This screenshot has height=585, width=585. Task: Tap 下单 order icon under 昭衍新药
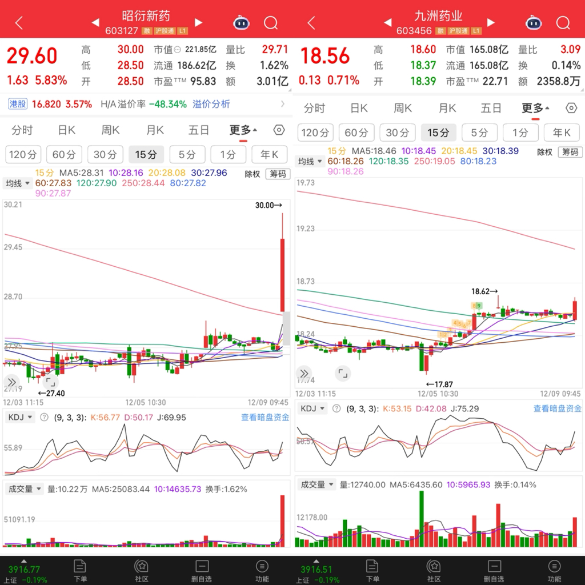point(80,571)
